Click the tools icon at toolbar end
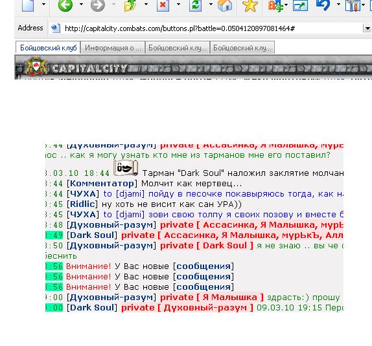372x346 pixels. (353, 5)
